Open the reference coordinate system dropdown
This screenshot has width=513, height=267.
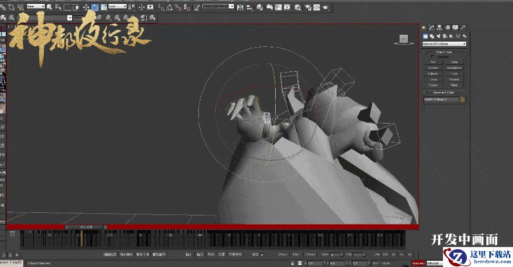pyautogui.click(x=117, y=7)
